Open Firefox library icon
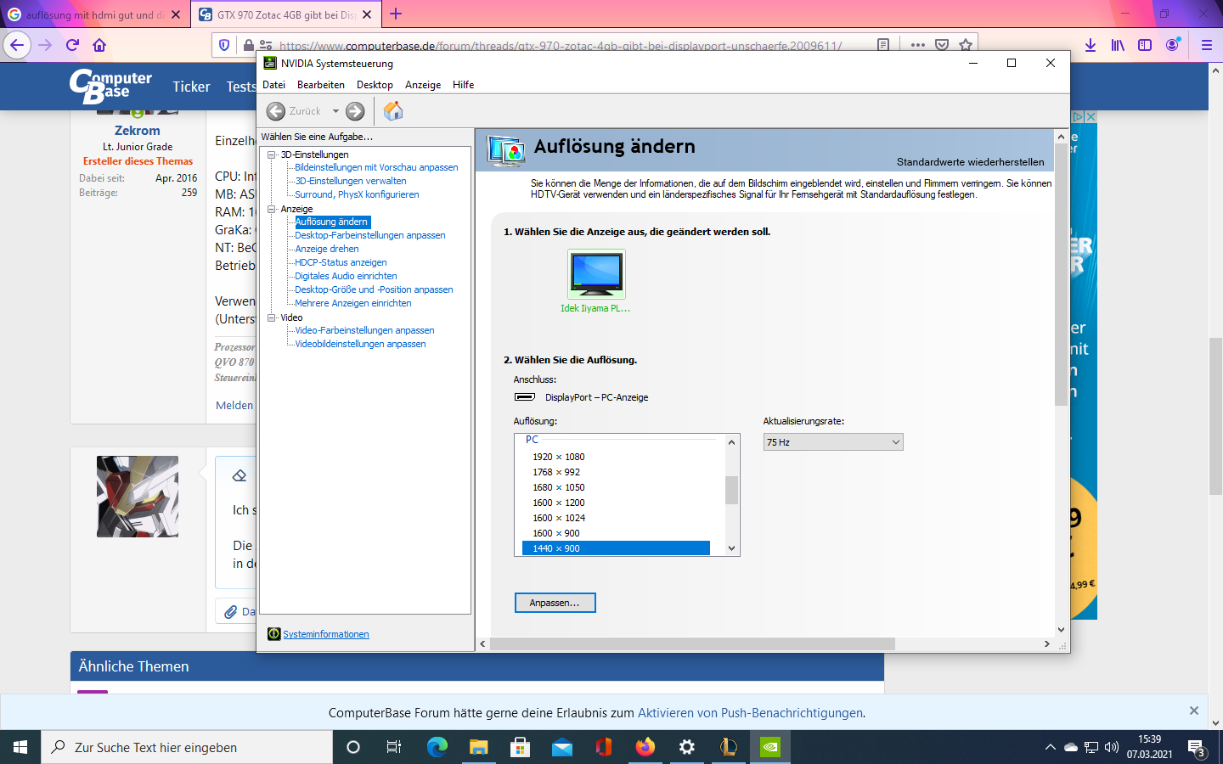 [1118, 45]
